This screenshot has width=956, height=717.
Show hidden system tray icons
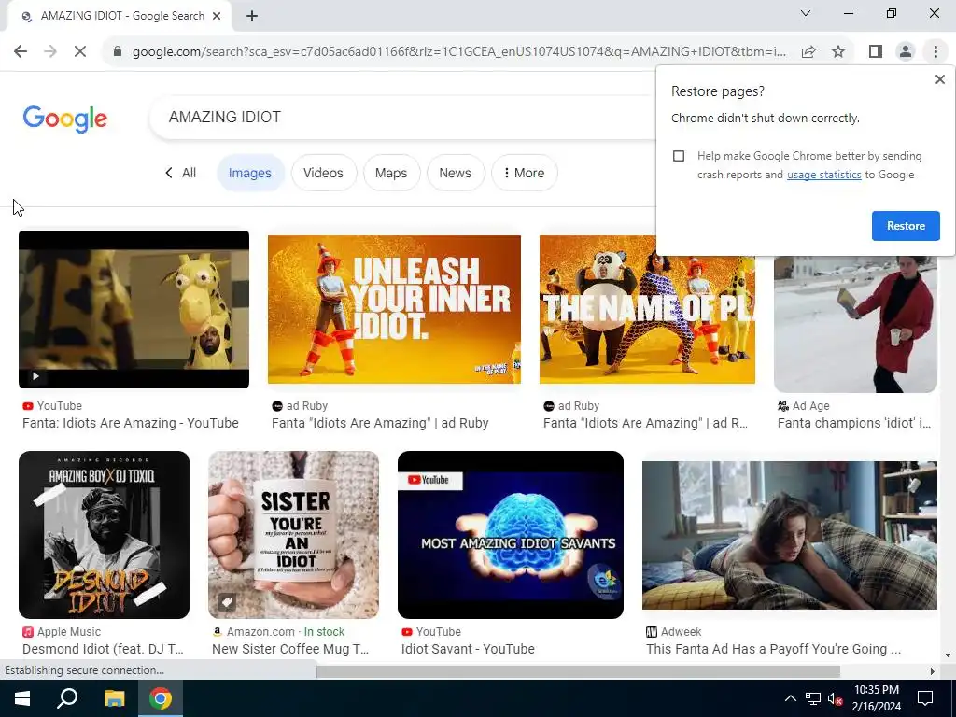pos(790,698)
